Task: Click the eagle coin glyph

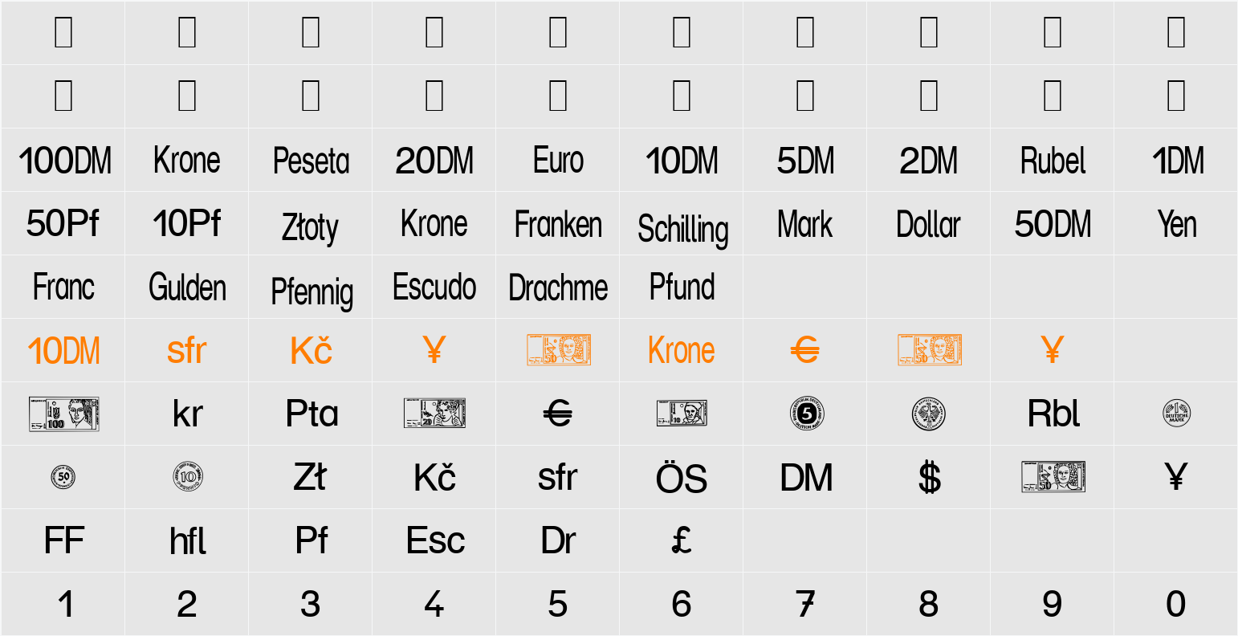Action: pos(929,414)
